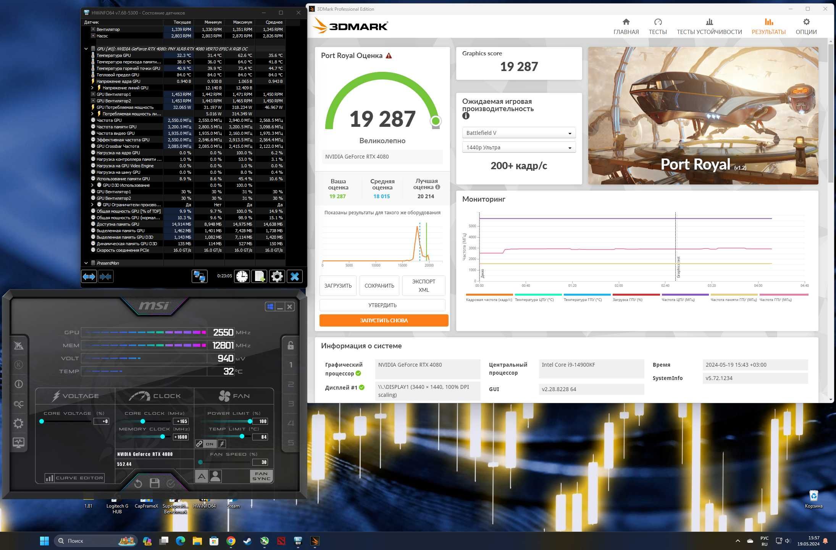Toggle power and temp limit link icon
This screenshot has width=836, height=550.
199,444
